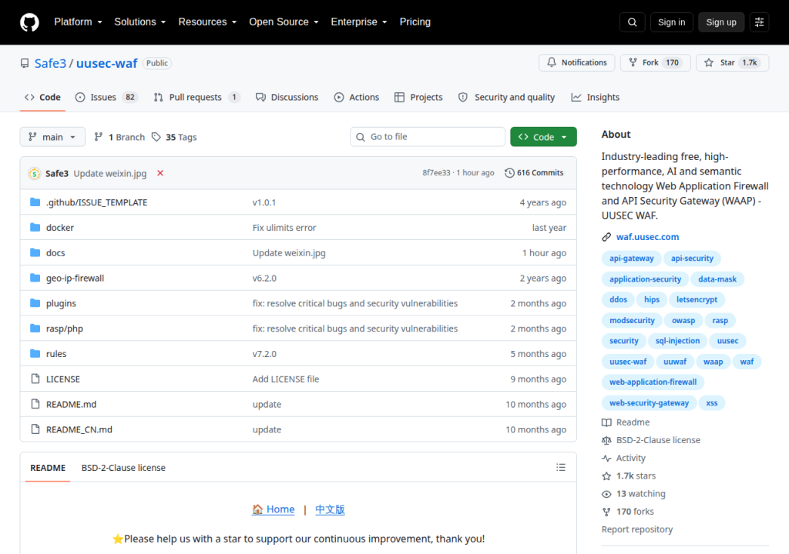Click the README_CN.md file icon

coord(35,429)
